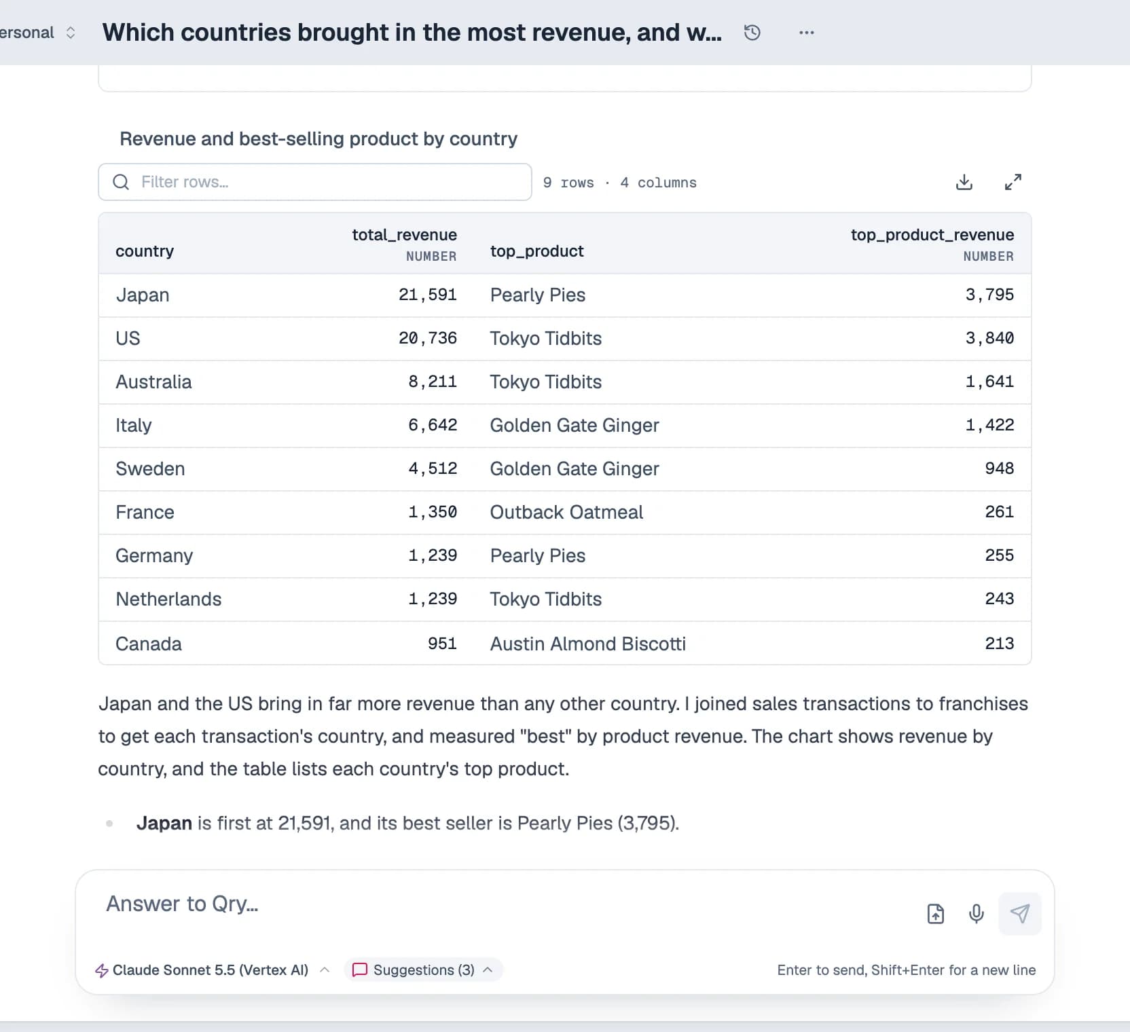This screenshot has height=1032, width=1130.
Task: Open the conversation history clock icon
Action: (752, 33)
